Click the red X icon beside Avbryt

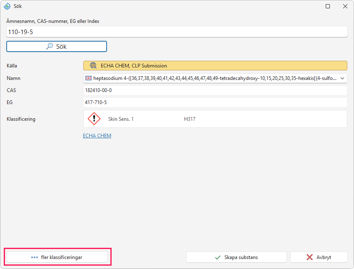pyautogui.click(x=309, y=257)
